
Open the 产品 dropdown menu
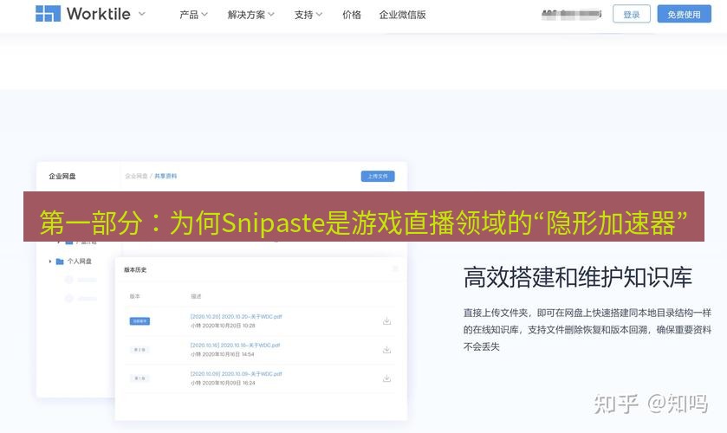pyautogui.click(x=193, y=15)
